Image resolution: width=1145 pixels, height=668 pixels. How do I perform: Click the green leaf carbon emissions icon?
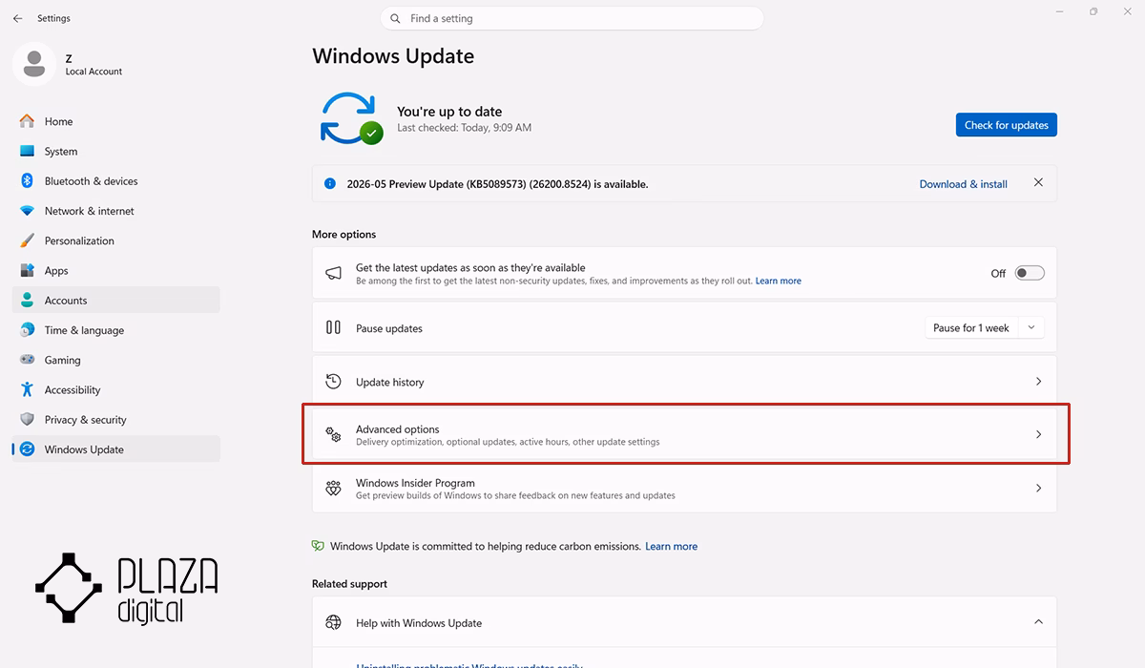pos(318,546)
